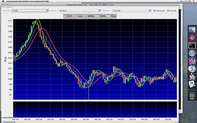
Task: Open the Apple menu
Action: tap(3, 1)
